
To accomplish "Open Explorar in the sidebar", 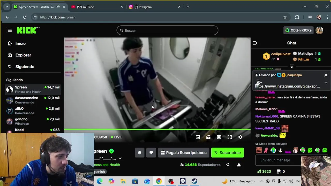I will click(x=19, y=55).
